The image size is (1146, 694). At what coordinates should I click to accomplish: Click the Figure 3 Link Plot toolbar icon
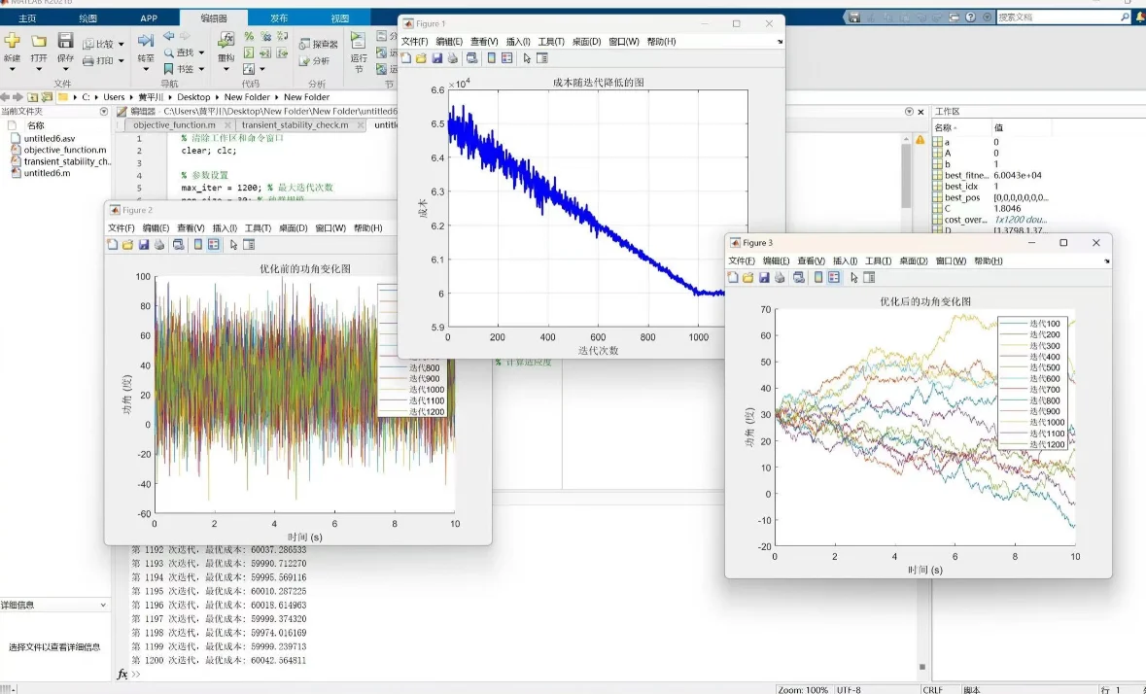799,278
